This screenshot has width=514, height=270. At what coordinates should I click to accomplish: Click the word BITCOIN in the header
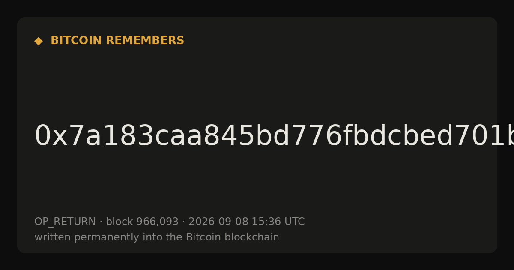pos(76,41)
